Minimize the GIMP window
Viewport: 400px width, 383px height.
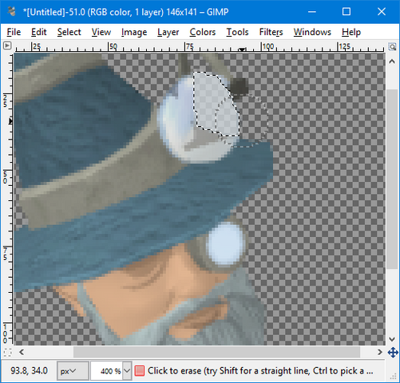tap(312, 12)
